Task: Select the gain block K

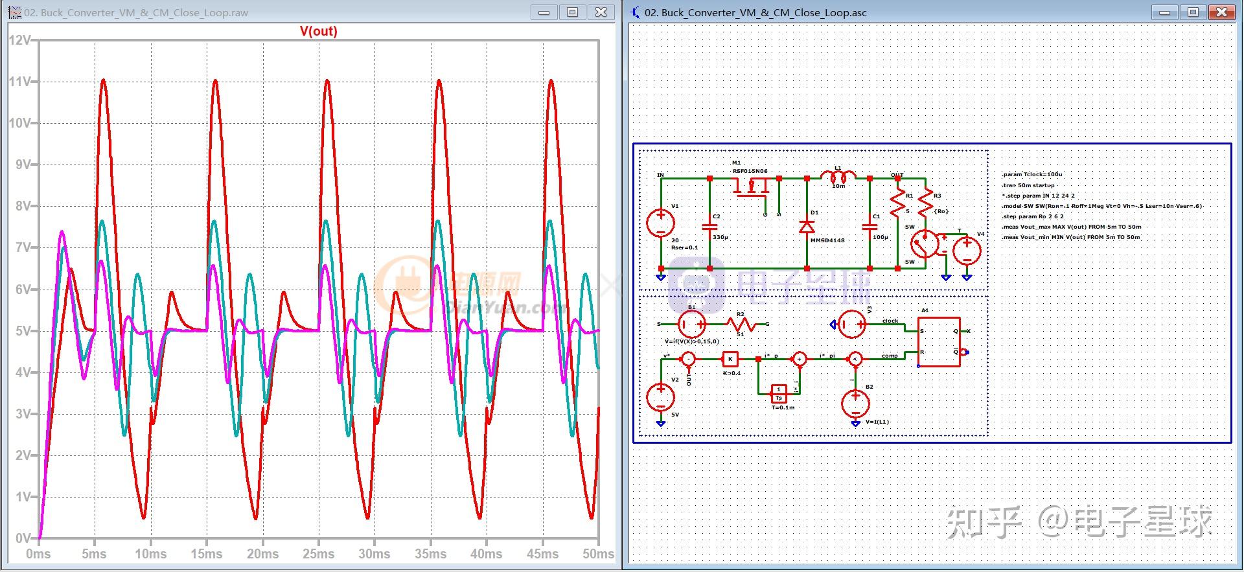Action: (730, 359)
